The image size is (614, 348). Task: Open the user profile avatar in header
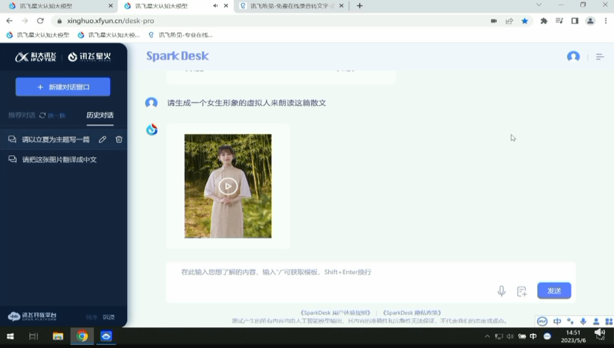point(573,57)
